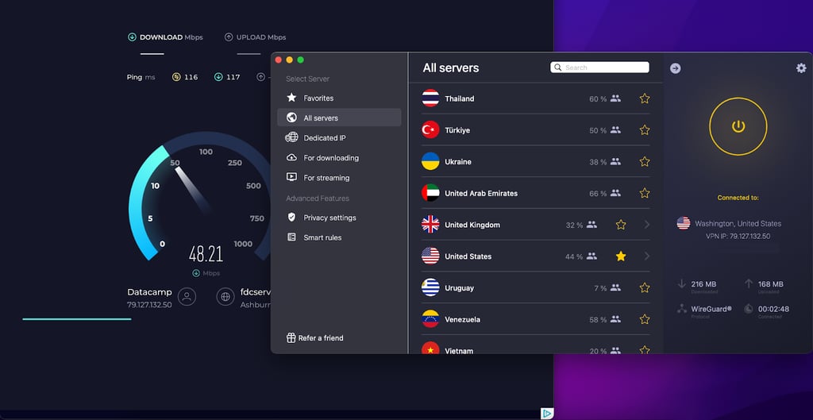The height and width of the screenshot is (420, 813).
Task: Select the Ukraine server name
Action: [x=458, y=162]
